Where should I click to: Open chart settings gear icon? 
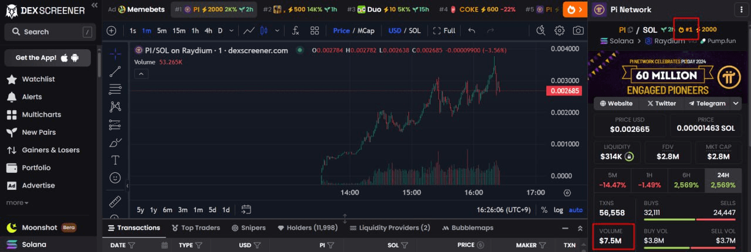(x=560, y=30)
